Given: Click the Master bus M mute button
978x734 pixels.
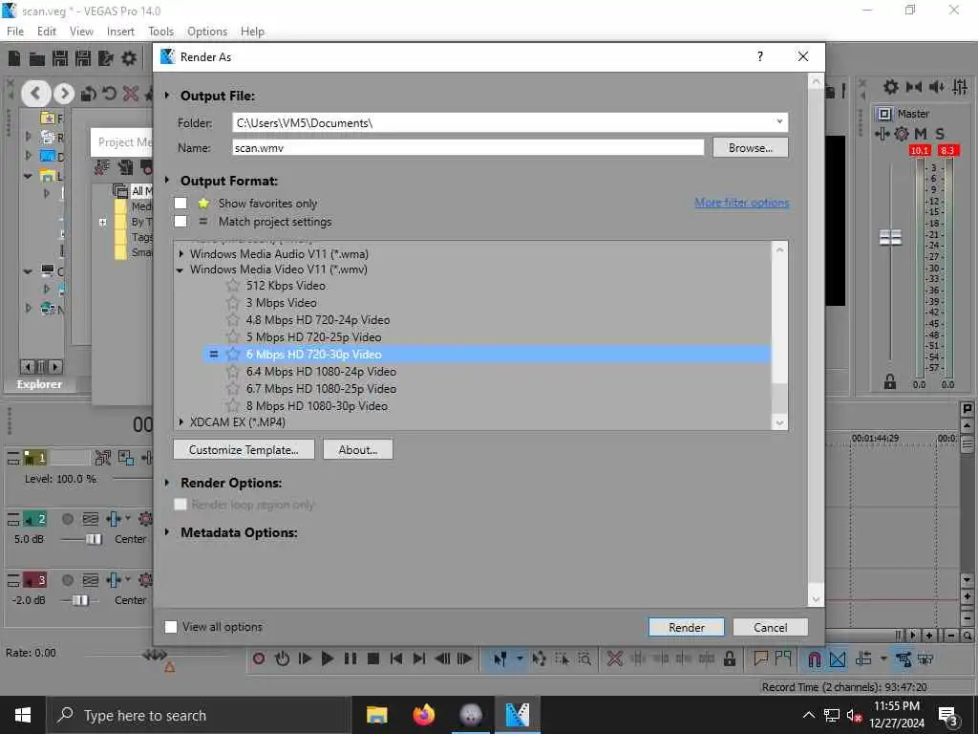Looking at the screenshot, I should point(921,134).
